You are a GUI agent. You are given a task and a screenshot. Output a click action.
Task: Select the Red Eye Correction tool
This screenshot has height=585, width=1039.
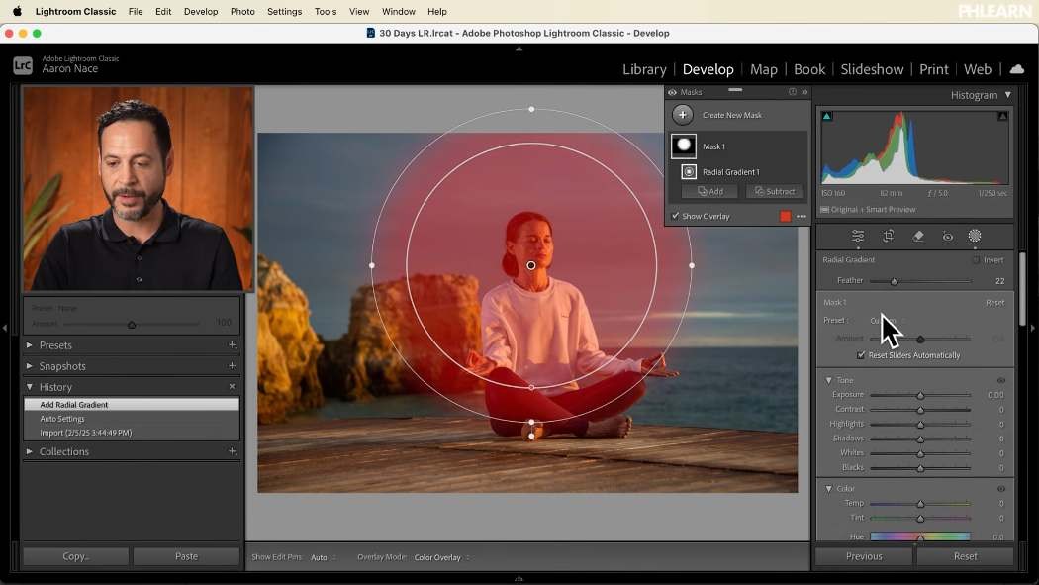(948, 236)
